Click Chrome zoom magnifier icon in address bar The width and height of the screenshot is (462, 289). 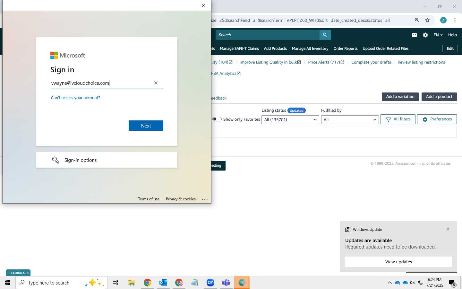(x=417, y=20)
